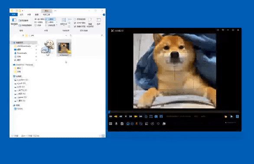Viewport: 254px width, 164px height.
Task: Click the blue help icon in Explorer ribbon
Action: click(x=104, y=15)
